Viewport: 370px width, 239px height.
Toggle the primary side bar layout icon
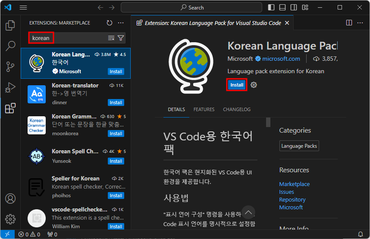pos(271,8)
